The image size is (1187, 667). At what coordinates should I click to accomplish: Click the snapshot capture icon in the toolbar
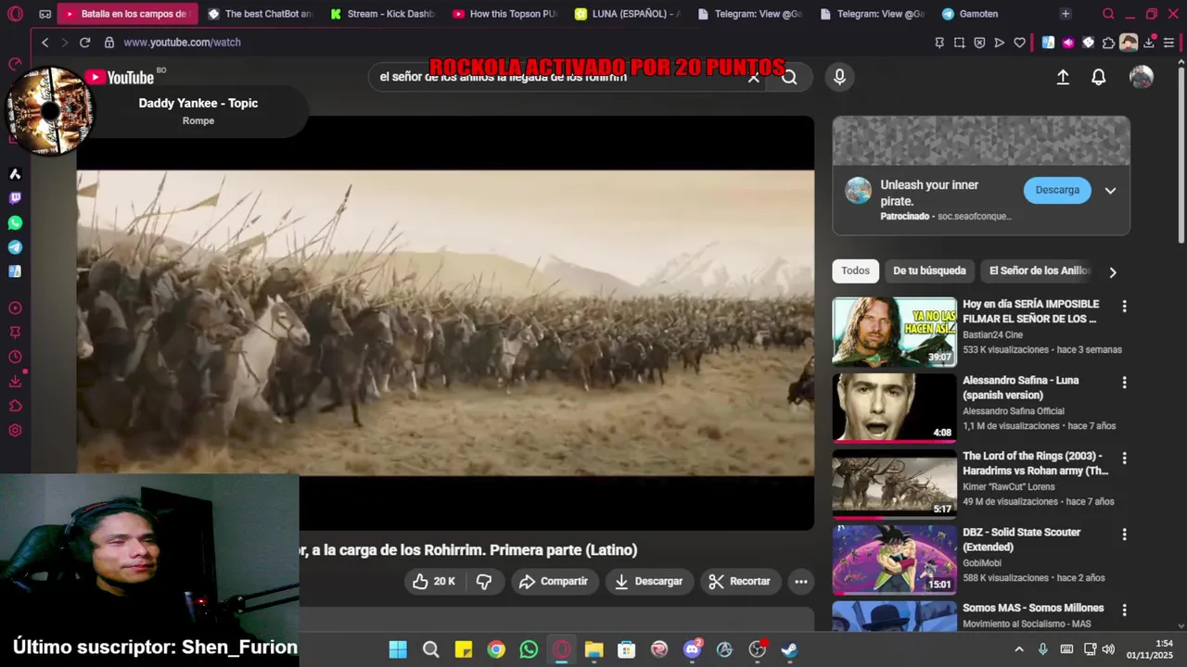[x=959, y=43]
